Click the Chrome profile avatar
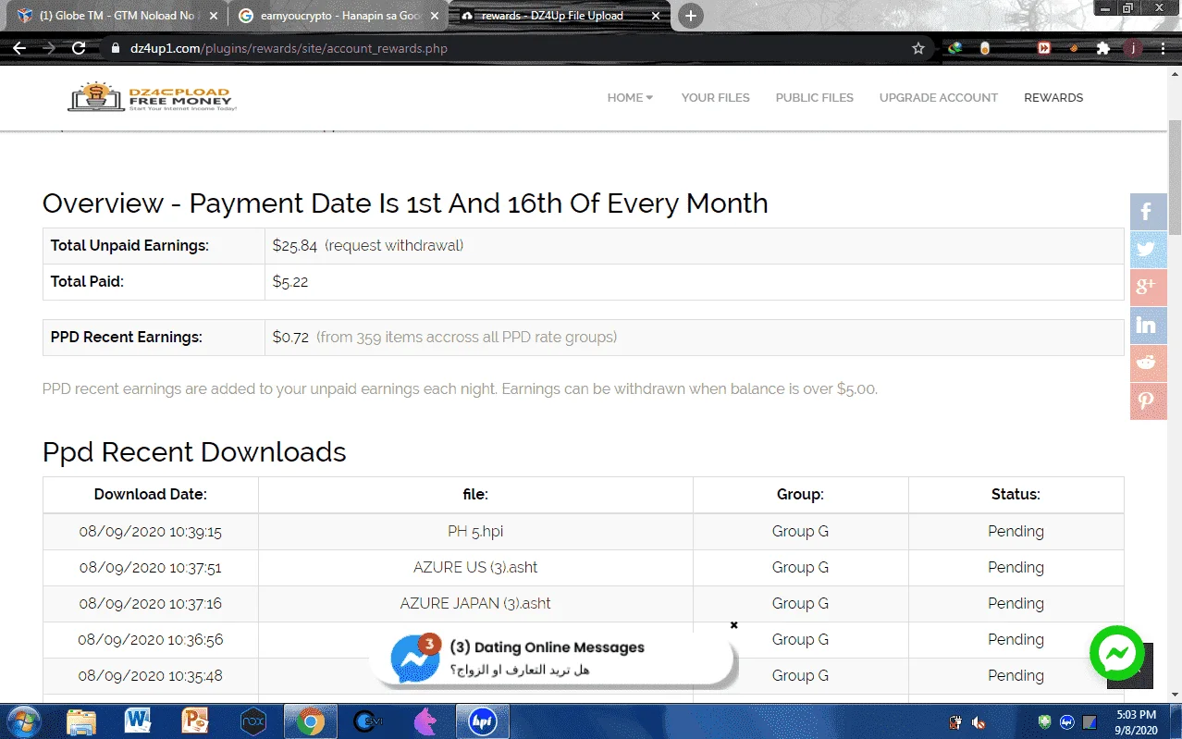 [x=1132, y=48]
